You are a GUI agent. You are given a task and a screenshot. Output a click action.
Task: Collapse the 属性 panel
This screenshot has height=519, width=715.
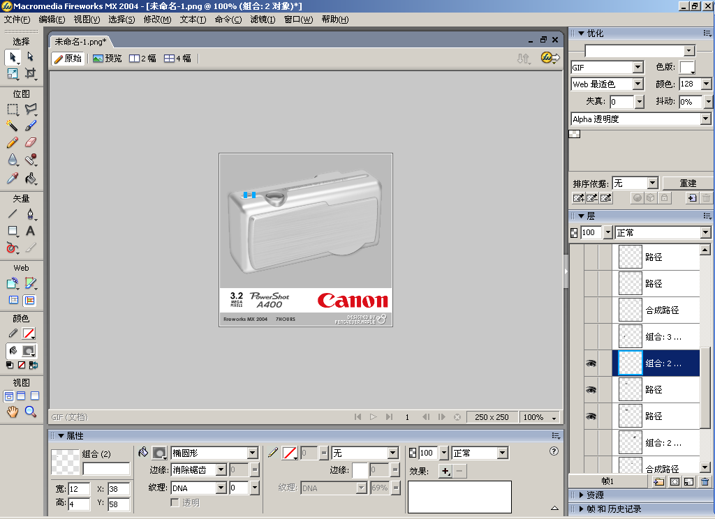coord(61,435)
